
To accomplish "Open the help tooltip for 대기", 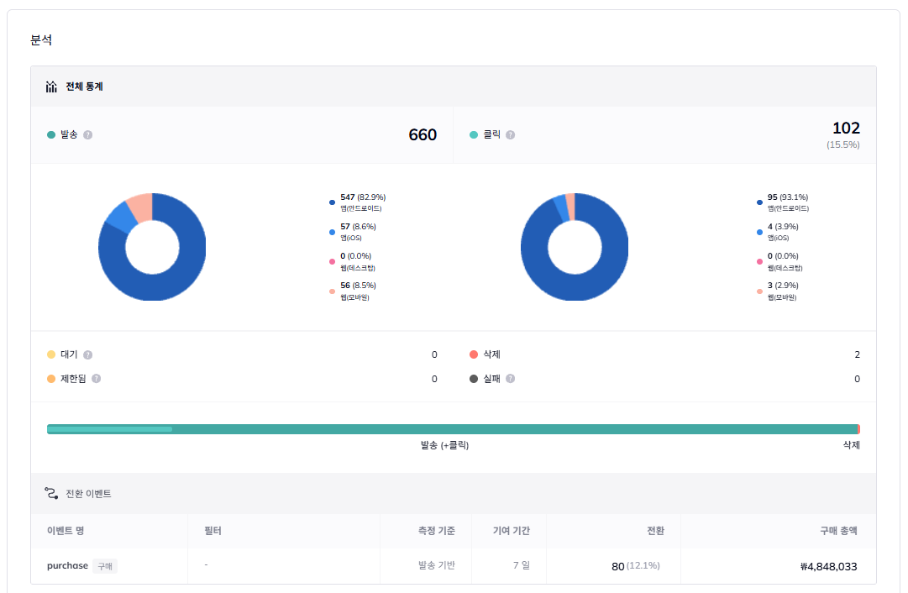I will click(88, 355).
